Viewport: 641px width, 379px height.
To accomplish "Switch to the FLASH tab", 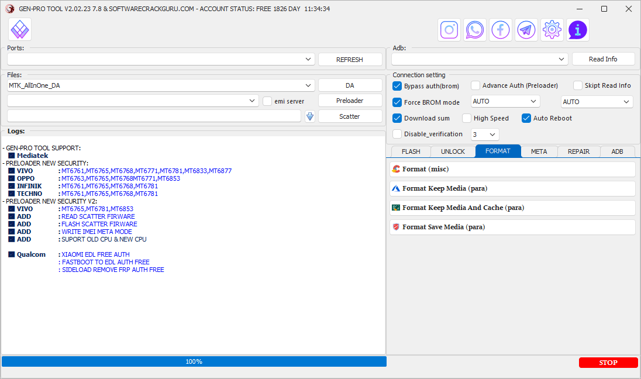I will click(x=411, y=151).
